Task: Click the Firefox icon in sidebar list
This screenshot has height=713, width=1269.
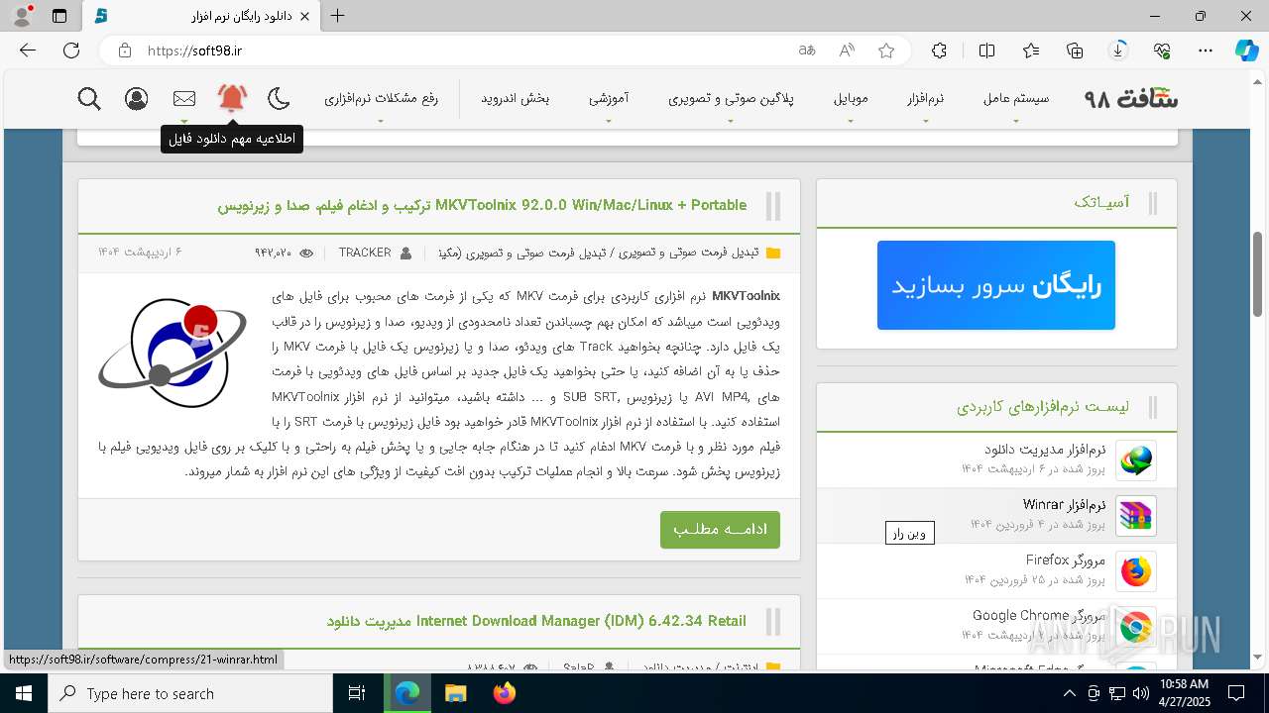Action: pos(1136,571)
